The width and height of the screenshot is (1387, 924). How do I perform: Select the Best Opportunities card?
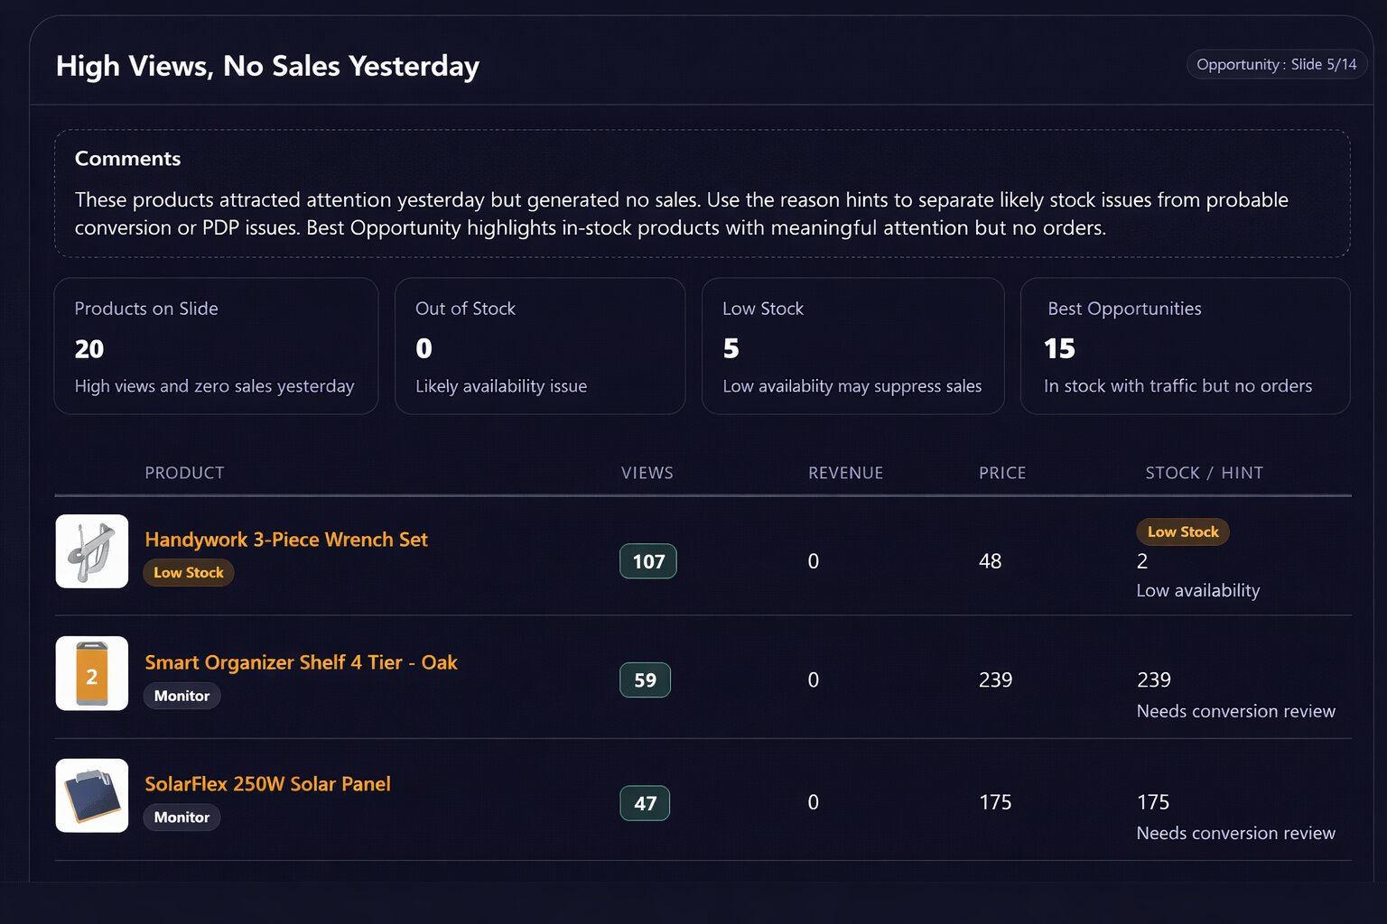(1185, 346)
